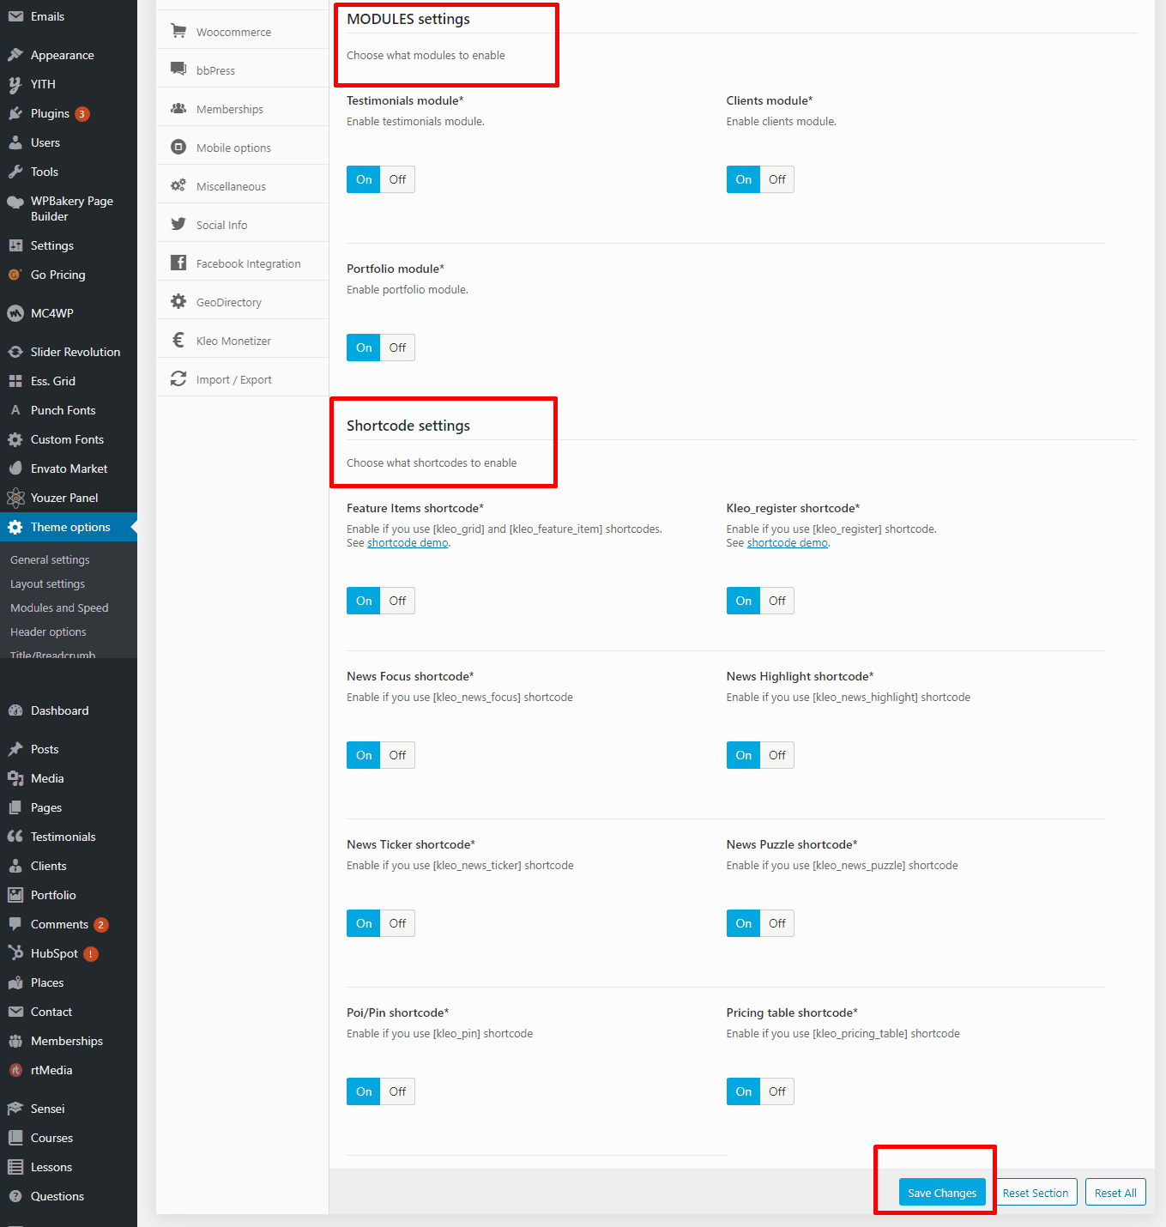Click the HubSpot sprocket icon
Viewport: 1166px width, 1227px height.
(15, 953)
